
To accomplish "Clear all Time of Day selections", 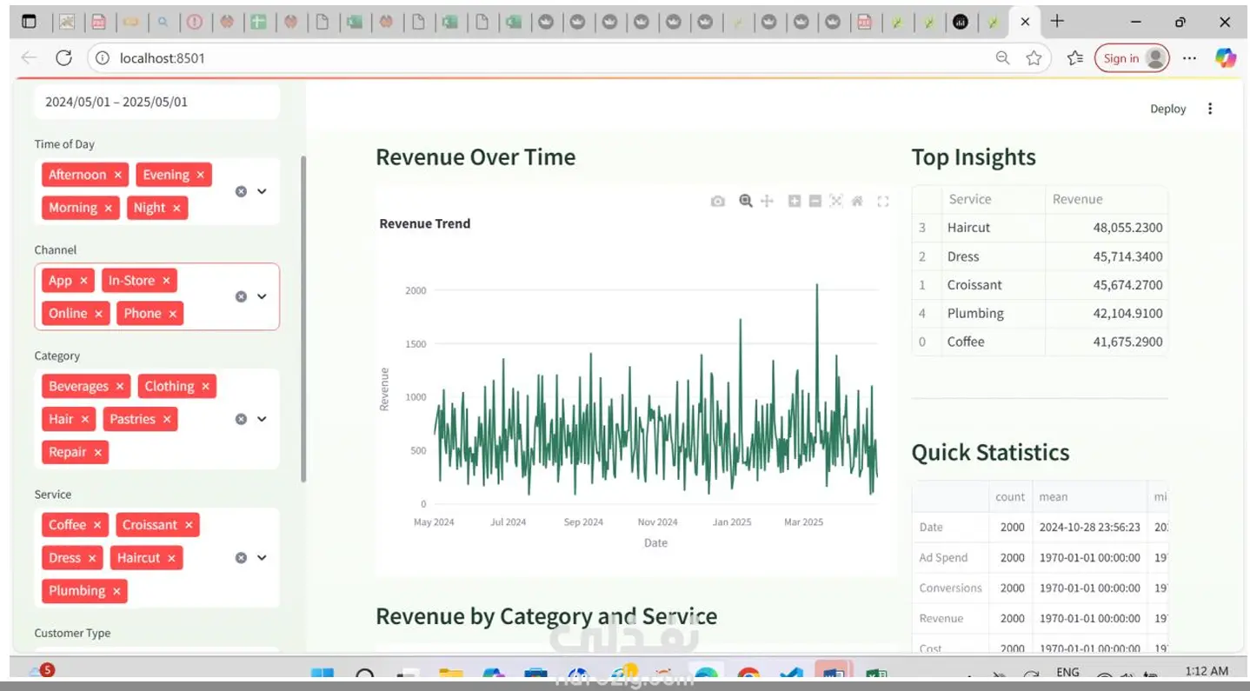I will (241, 191).
